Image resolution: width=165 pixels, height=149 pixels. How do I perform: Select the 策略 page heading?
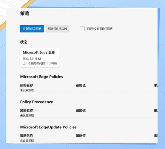25,13
